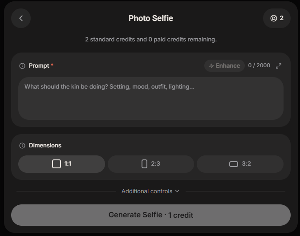Click Generate Selfie 1 credit button

click(151, 215)
